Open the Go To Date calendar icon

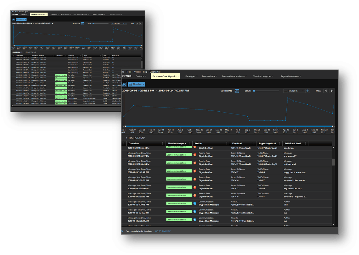pos(237,91)
